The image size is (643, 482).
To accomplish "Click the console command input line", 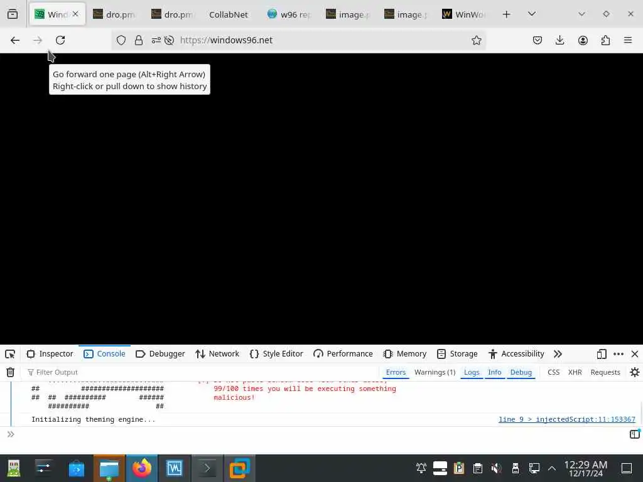I will [320, 434].
